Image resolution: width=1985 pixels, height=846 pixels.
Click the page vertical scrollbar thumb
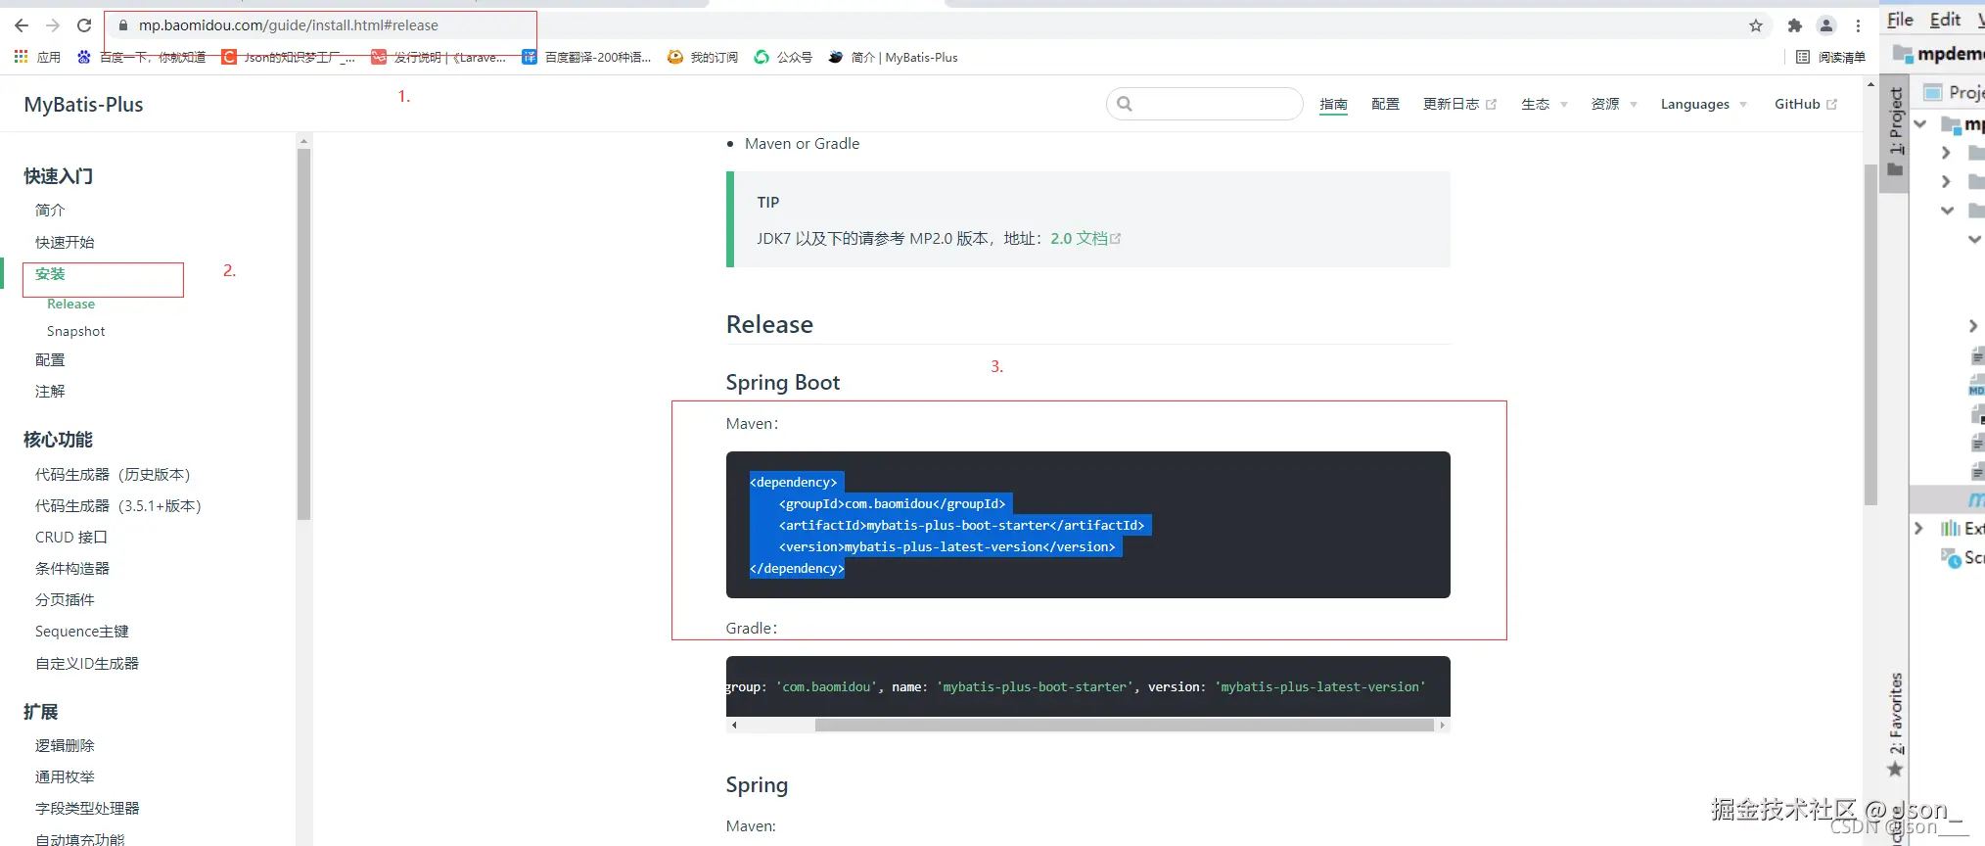pyautogui.click(x=1870, y=334)
